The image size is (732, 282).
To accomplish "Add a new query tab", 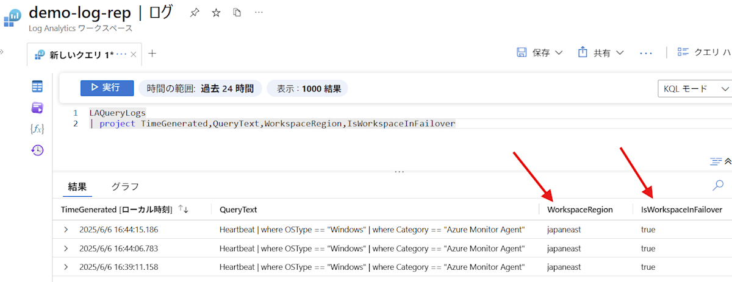I will point(152,54).
